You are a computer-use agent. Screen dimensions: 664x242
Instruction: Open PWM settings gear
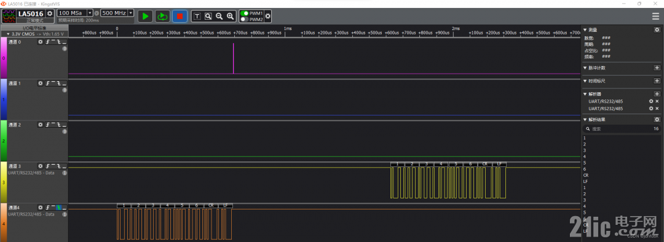click(267, 16)
